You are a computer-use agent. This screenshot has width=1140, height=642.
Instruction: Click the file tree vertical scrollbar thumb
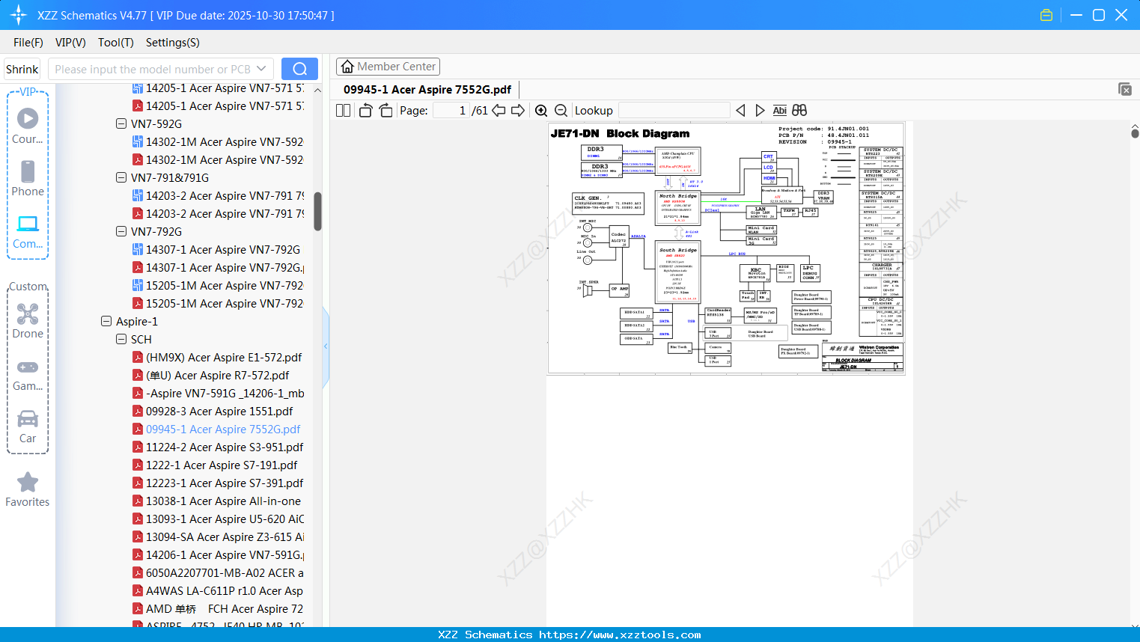[x=317, y=212]
